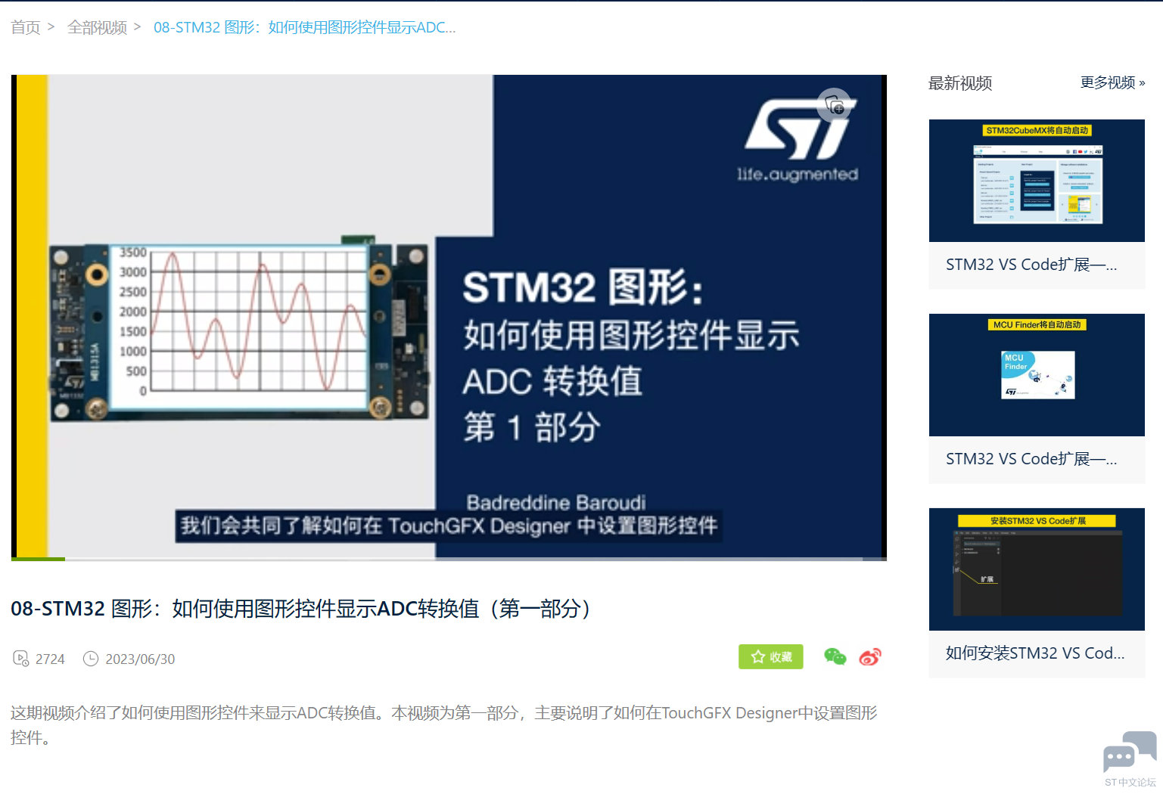Click the view count 2724
1163x794 pixels.
coord(50,659)
